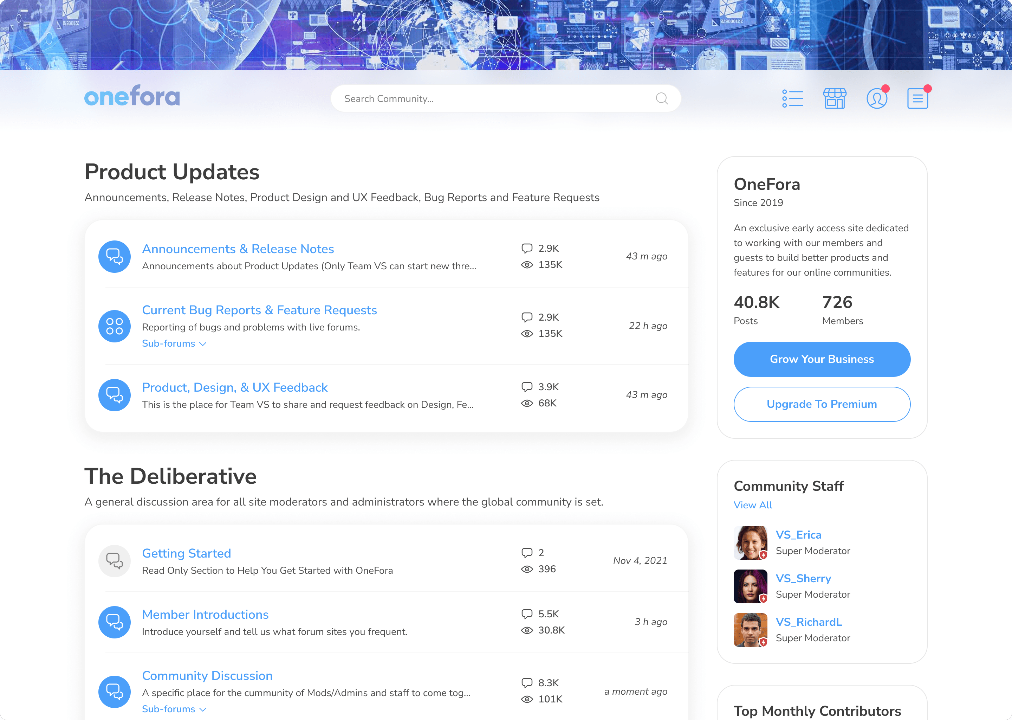Open Announcements & Release Notes forum
The height and width of the screenshot is (720, 1012).
238,249
